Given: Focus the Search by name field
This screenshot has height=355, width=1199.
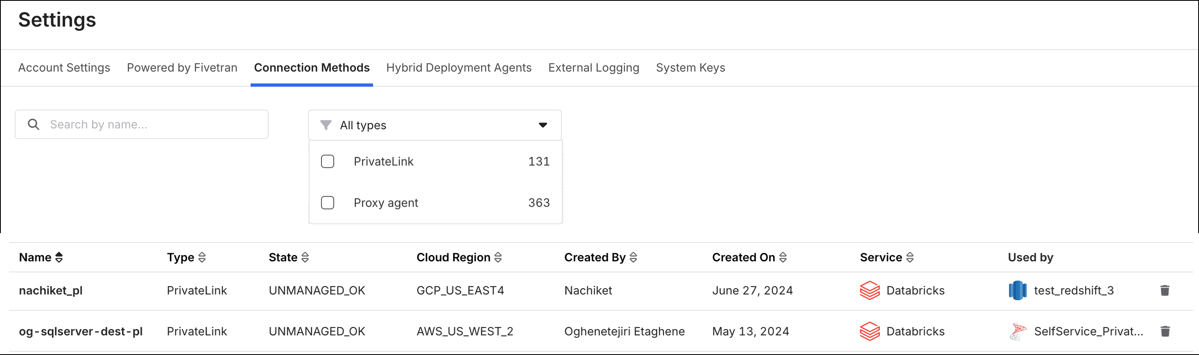Looking at the screenshot, I should click(142, 124).
